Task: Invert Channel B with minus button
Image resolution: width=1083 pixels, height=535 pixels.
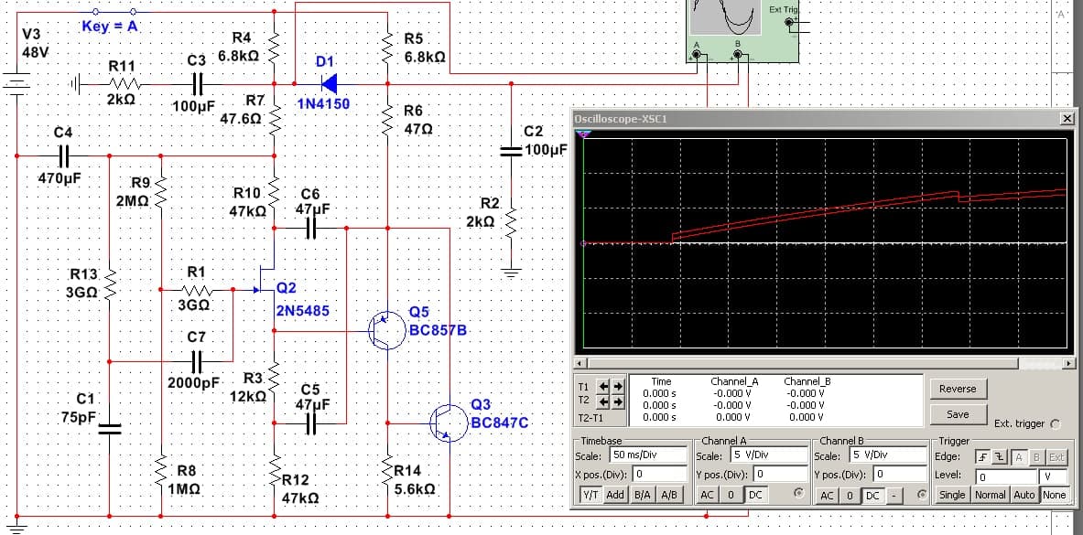Action: (x=893, y=496)
